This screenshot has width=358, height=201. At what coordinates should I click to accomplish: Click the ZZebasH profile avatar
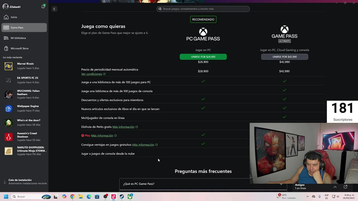coord(6,7)
